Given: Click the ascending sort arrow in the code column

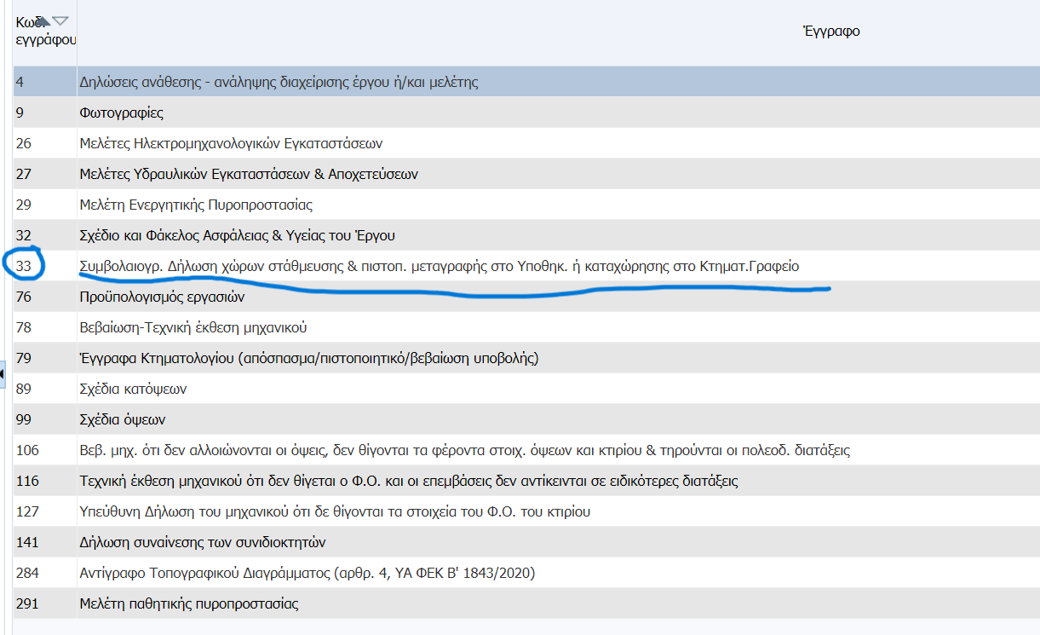Looking at the screenshot, I should coord(43,19).
